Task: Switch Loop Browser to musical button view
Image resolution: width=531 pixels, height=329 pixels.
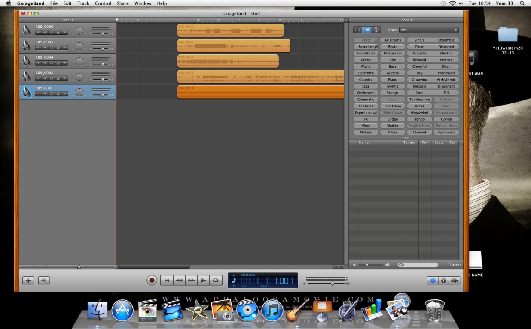Action: [367, 30]
